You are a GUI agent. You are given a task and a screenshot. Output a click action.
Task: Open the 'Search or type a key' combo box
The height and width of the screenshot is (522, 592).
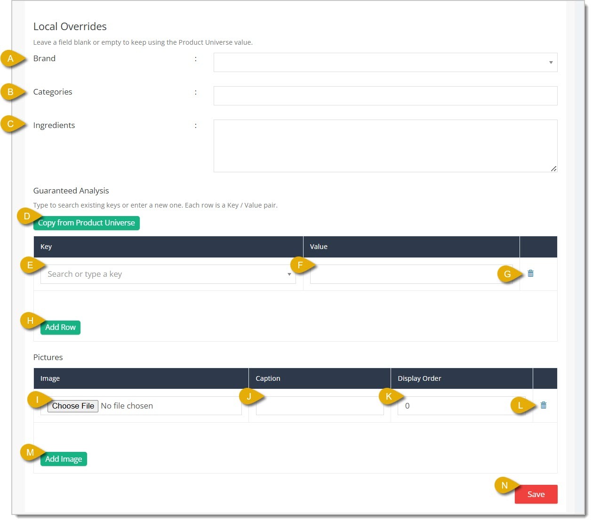pyautogui.click(x=168, y=274)
